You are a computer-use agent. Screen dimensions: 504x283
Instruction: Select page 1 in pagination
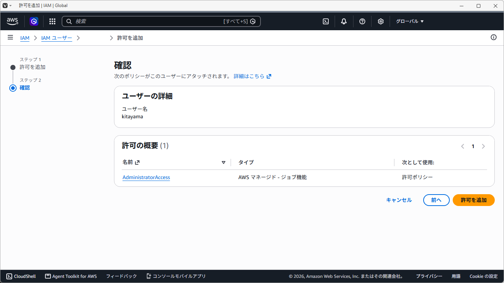tap(473, 146)
